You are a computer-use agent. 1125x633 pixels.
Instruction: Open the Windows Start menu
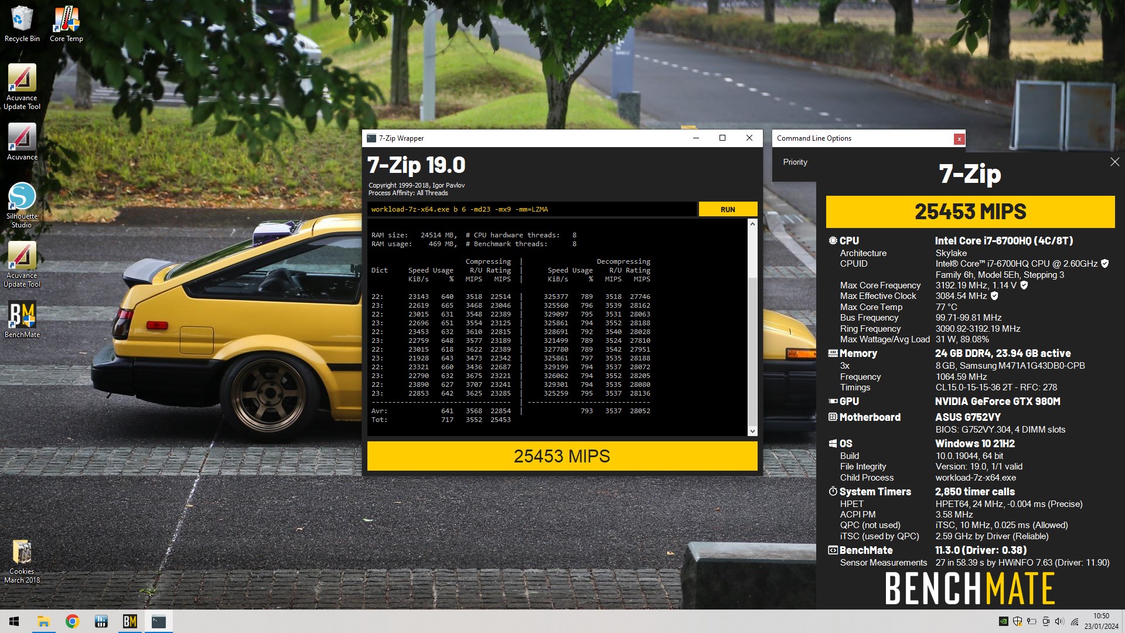pos(14,621)
